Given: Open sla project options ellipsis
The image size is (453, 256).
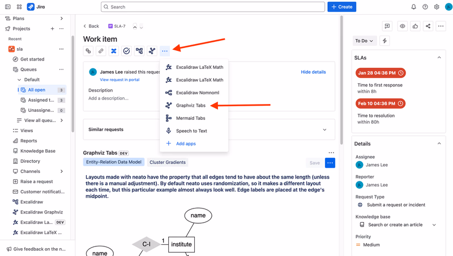Looking at the screenshot, I should [x=61, y=49].
